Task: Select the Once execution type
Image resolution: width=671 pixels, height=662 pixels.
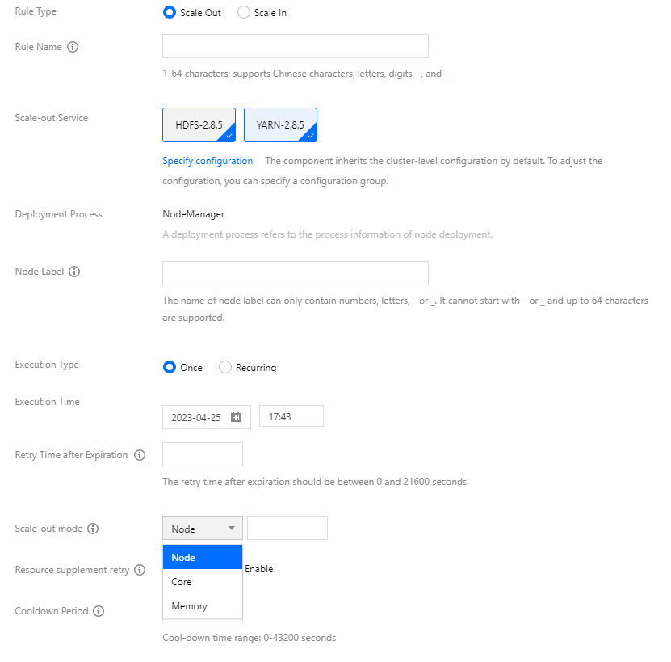Action: pos(170,367)
